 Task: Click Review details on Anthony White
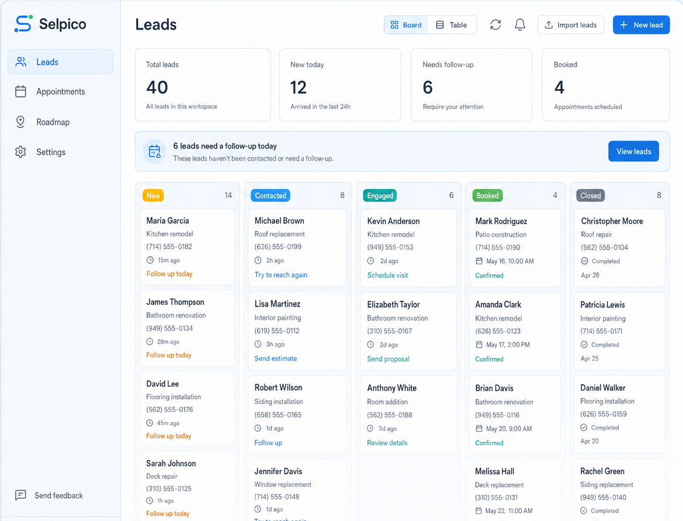[388, 442]
